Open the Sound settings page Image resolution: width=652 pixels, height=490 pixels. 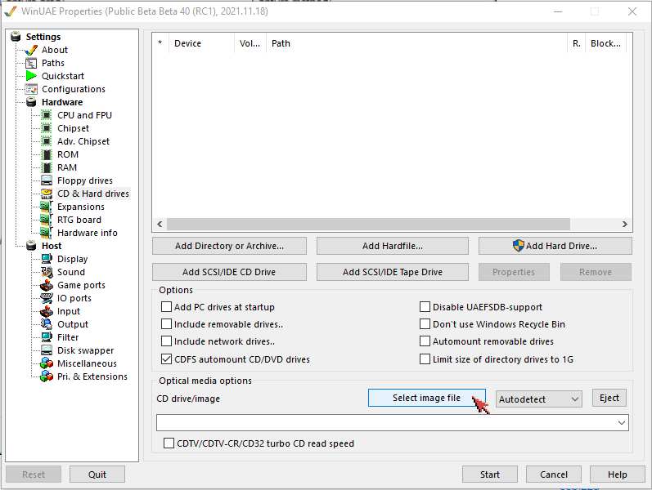point(71,272)
